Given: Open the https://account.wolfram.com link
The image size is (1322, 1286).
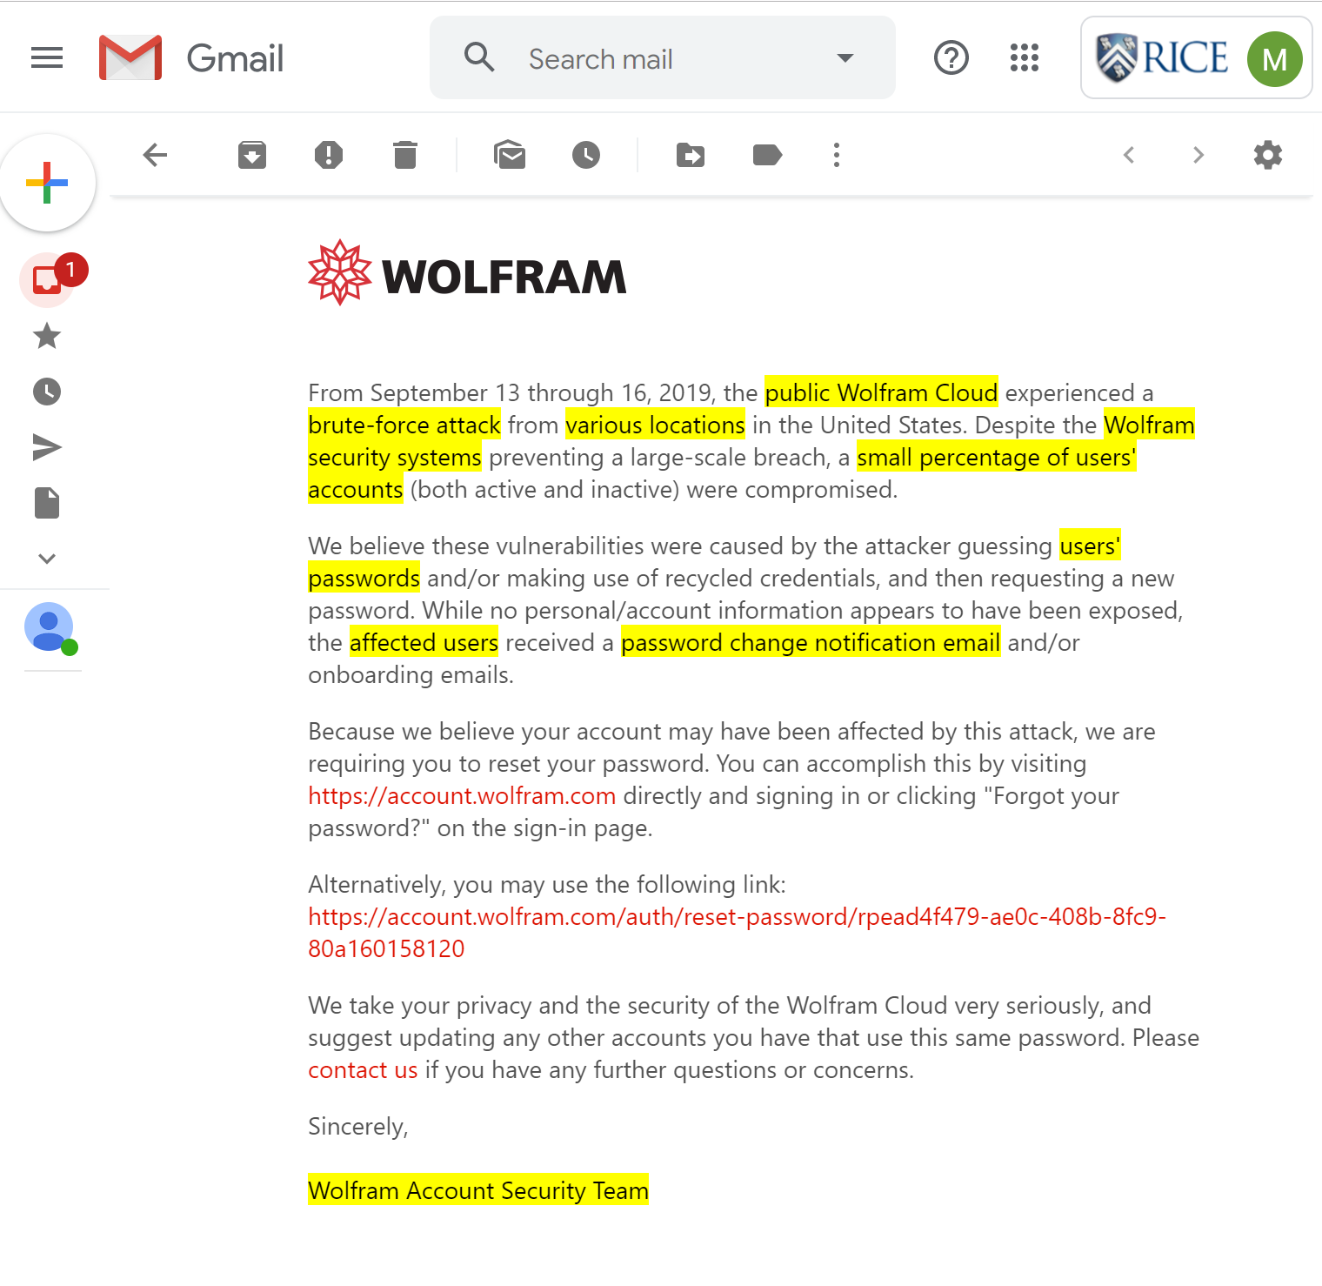Looking at the screenshot, I should [x=462, y=796].
